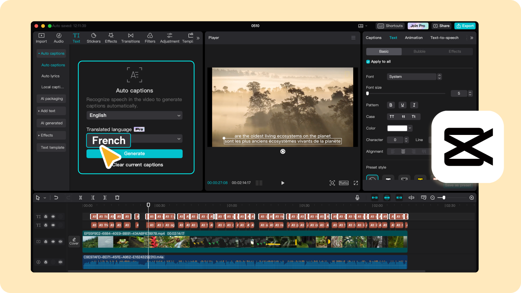
Task: Click the undo arrow in timeline toolbar
Action: 56,198
